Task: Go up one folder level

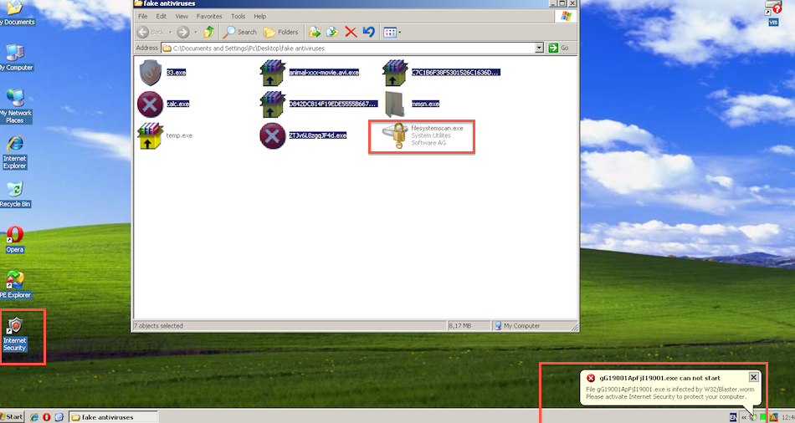Action: 209,32
